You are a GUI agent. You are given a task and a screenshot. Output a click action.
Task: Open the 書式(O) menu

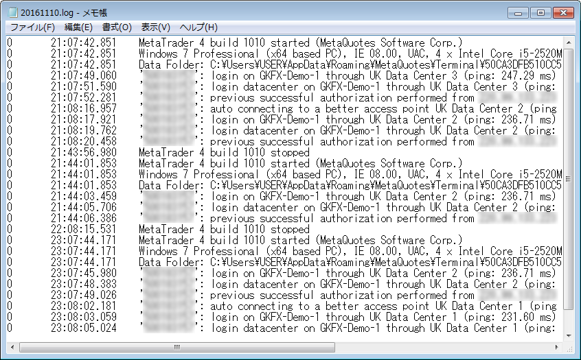tap(117, 27)
